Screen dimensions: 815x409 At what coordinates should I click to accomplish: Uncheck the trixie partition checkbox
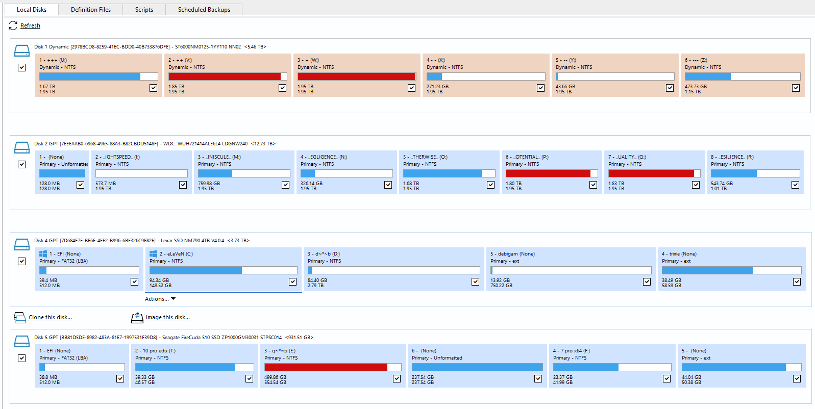click(797, 282)
